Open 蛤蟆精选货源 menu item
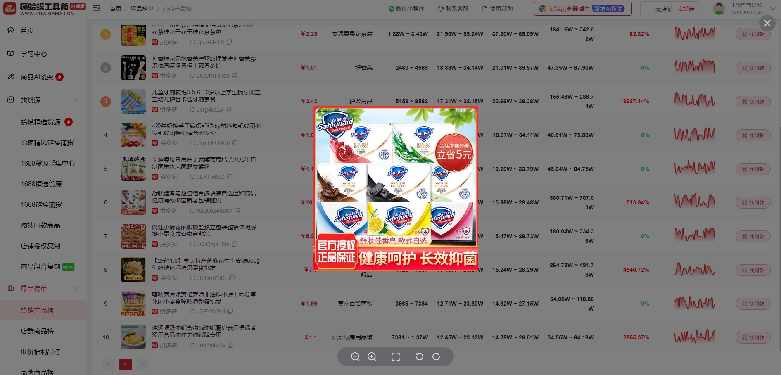The image size is (781, 375). (40, 122)
